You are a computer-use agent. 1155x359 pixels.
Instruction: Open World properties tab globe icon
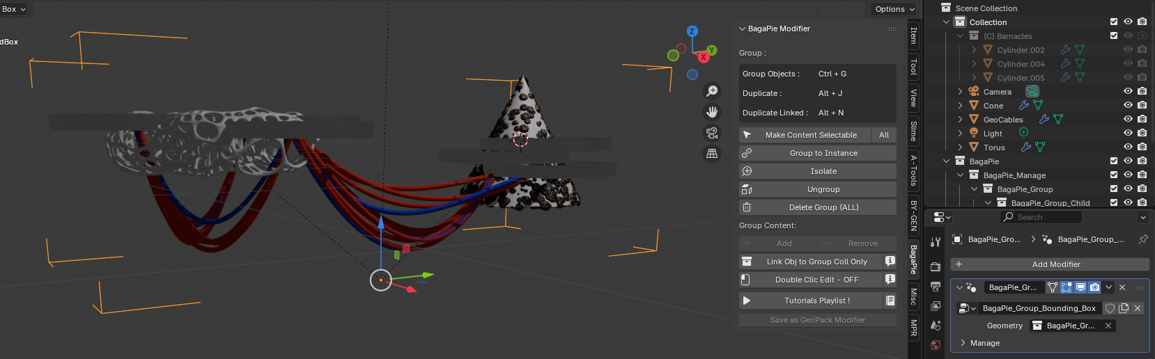click(936, 345)
